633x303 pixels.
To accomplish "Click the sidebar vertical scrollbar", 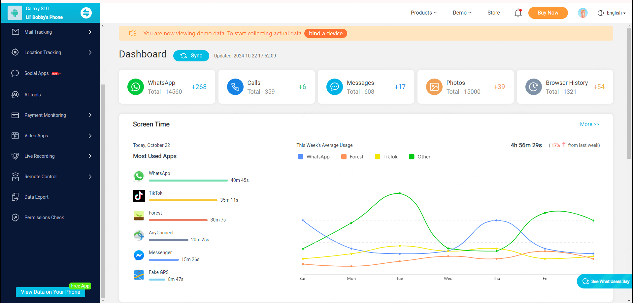I will point(103,191).
